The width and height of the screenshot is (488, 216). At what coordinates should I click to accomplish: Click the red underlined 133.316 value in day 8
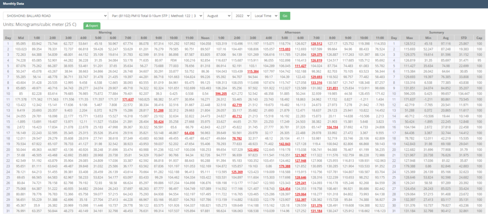coord(316,83)
